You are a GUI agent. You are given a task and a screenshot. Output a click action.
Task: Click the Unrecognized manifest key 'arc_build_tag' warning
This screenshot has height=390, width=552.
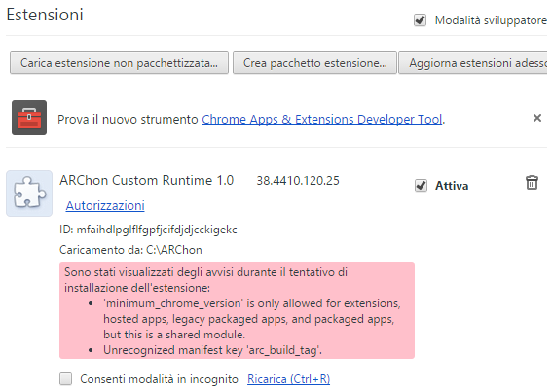(x=212, y=350)
